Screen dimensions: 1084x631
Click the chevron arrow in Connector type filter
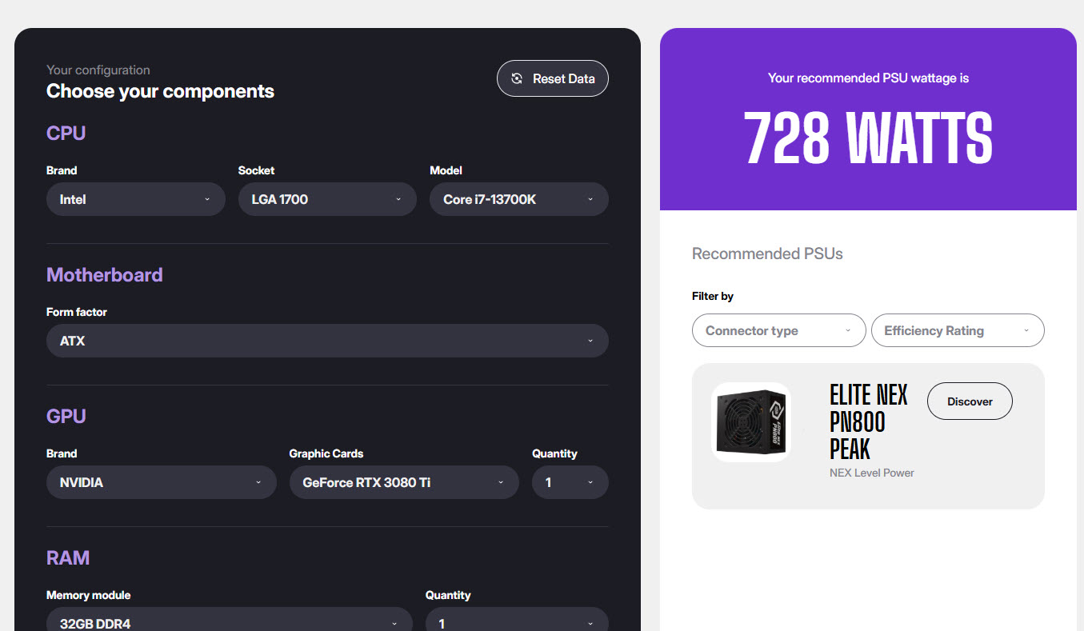pos(847,330)
